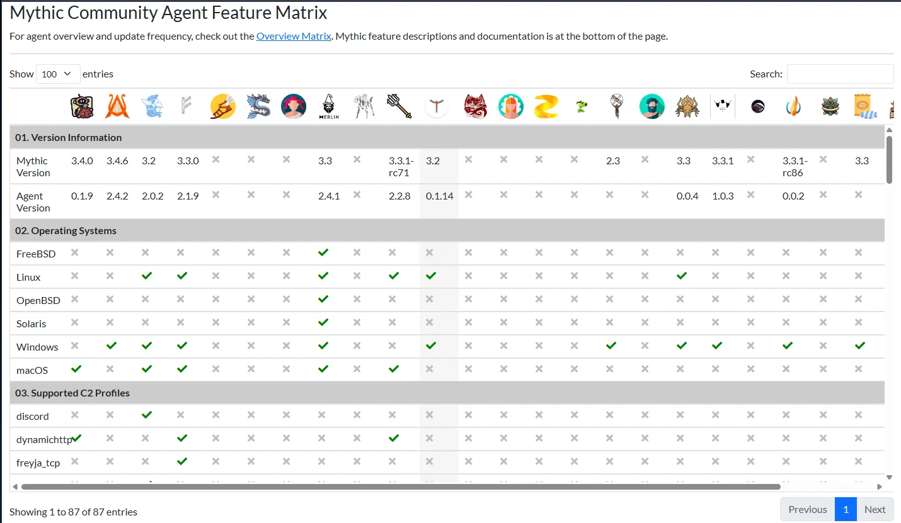Click the Previous pagination button
This screenshot has width=901, height=523.
pos(808,509)
